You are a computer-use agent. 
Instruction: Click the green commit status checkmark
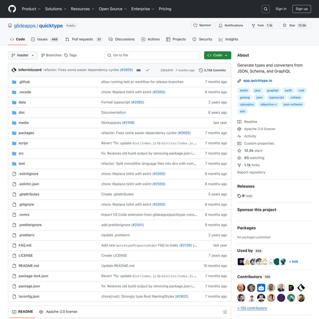[147, 70]
